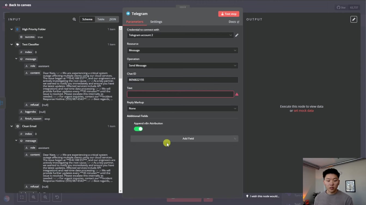Image resolution: width=366 pixels, height=205 pixels.
Task: Click input panel scrollbar down arrow
Action: coord(121,191)
